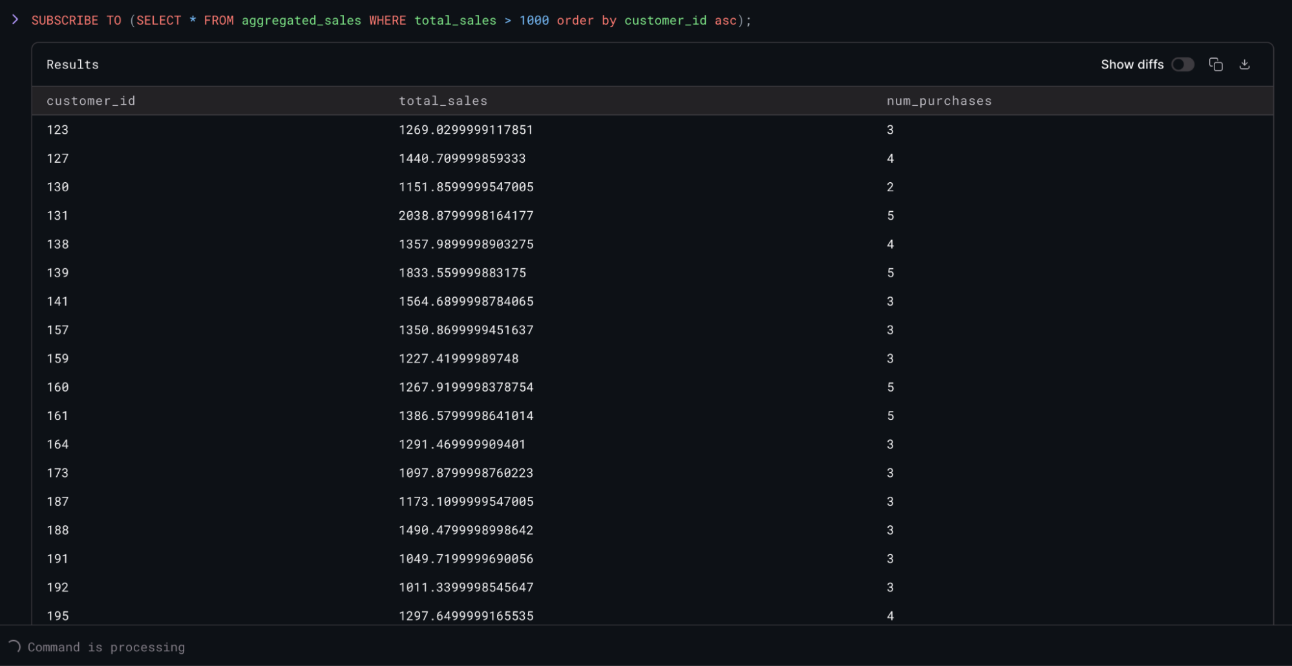Image resolution: width=1292 pixels, height=666 pixels.
Task: Click total sales value 1357.9899998903275
Action: [466, 244]
